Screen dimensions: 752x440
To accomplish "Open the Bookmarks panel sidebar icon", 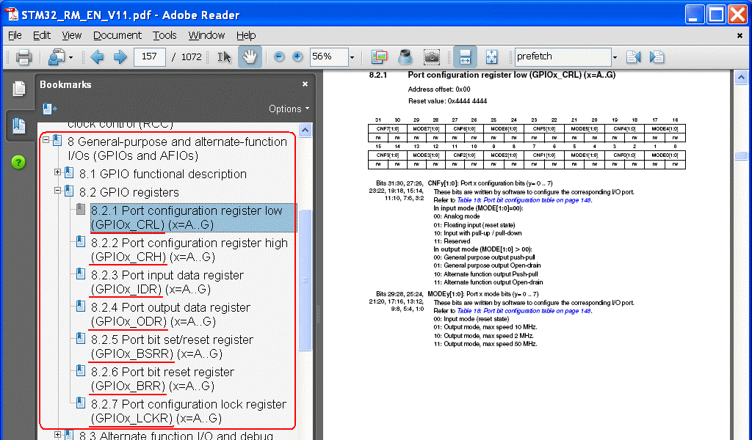I will [18, 125].
